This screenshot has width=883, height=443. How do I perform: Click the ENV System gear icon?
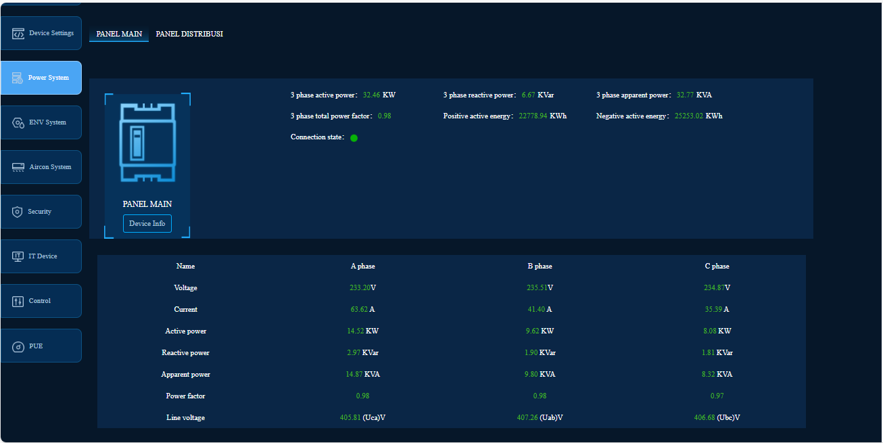[18, 123]
